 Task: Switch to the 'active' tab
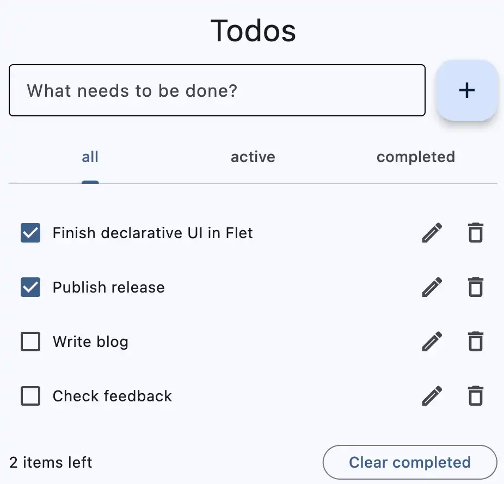tap(253, 157)
